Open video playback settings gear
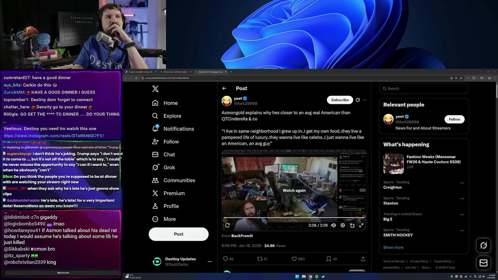This screenshot has width=498, height=280. (x=343, y=225)
